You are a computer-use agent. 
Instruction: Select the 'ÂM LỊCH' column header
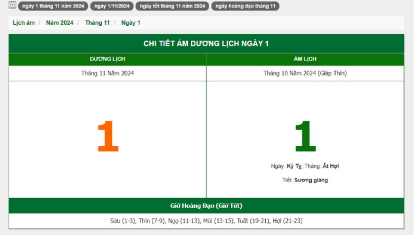point(305,60)
